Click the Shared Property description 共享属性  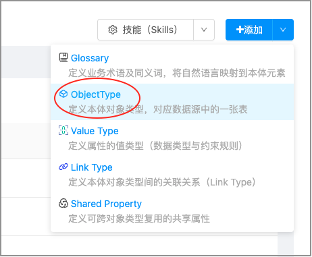(139, 219)
